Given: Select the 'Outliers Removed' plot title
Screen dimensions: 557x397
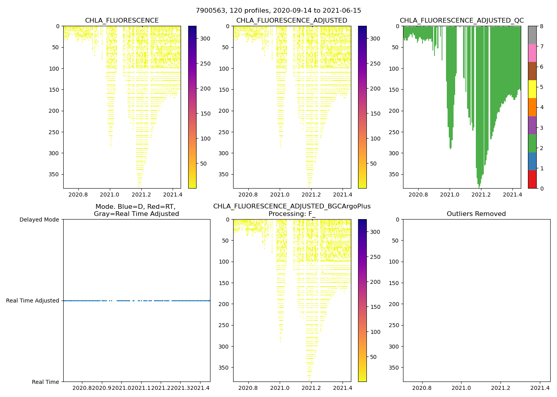Looking at the screenshot, I should pos(476,214).
